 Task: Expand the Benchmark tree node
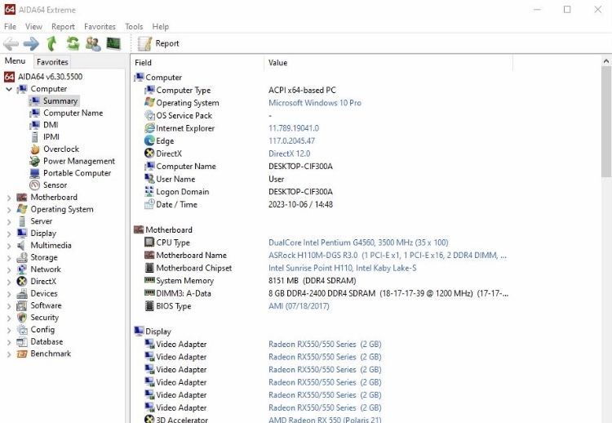click(9, 354)
